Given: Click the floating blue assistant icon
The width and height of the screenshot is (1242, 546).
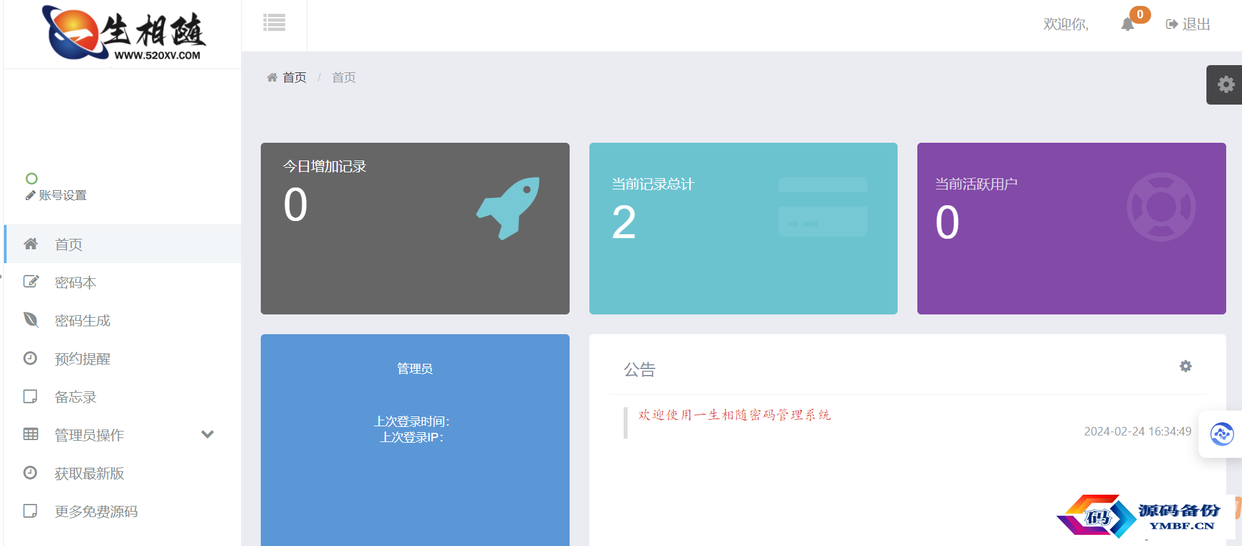Looking at the screenshot, I should 1222,434.
